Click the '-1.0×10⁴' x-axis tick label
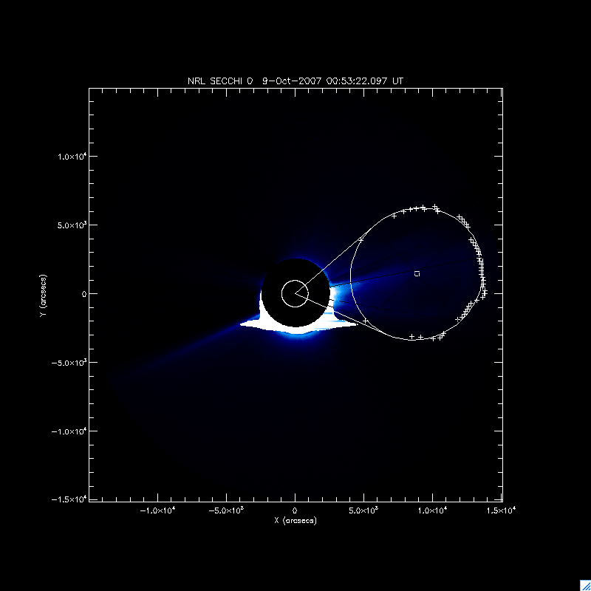The width and height of the screenshot is (591, 591). tap(158, 510)
